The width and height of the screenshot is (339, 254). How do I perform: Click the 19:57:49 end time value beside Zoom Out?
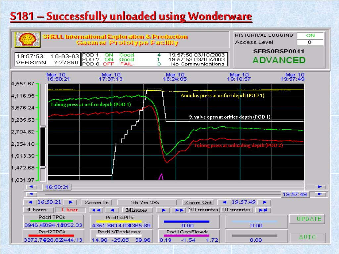244,202
